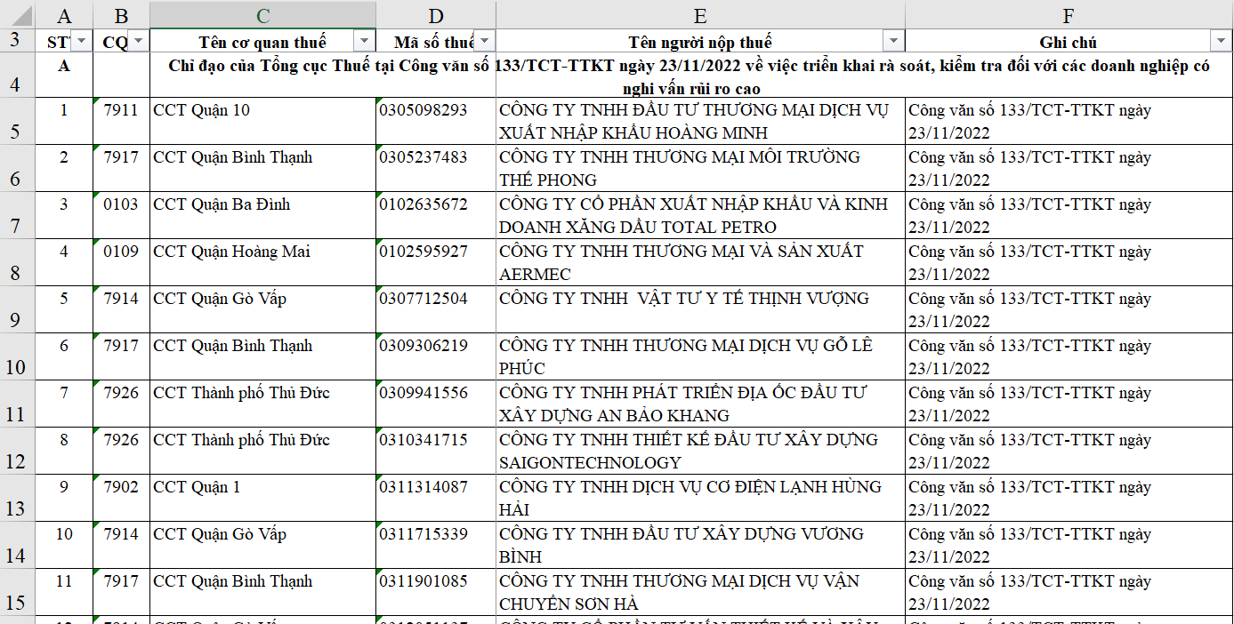Viewport: 1234px width, 624px height.
Task: Select column E header
Action: (x=700, y=15)
